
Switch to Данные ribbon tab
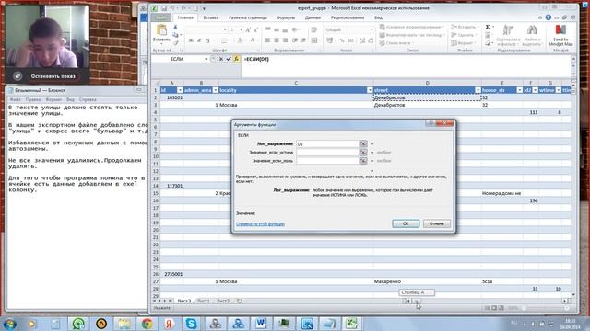(x=313, y=17)
